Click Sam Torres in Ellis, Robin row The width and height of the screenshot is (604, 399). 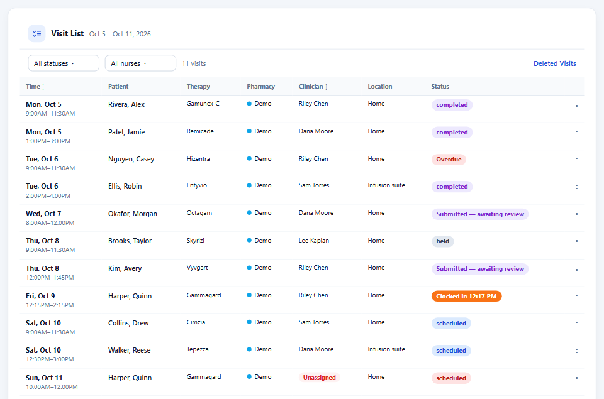coord(314,185)
